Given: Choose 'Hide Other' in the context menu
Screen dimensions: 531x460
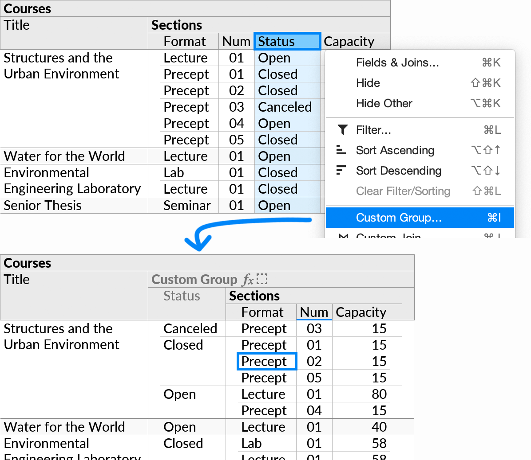Looking at the screenshot, I should click(x=384, y=103).
